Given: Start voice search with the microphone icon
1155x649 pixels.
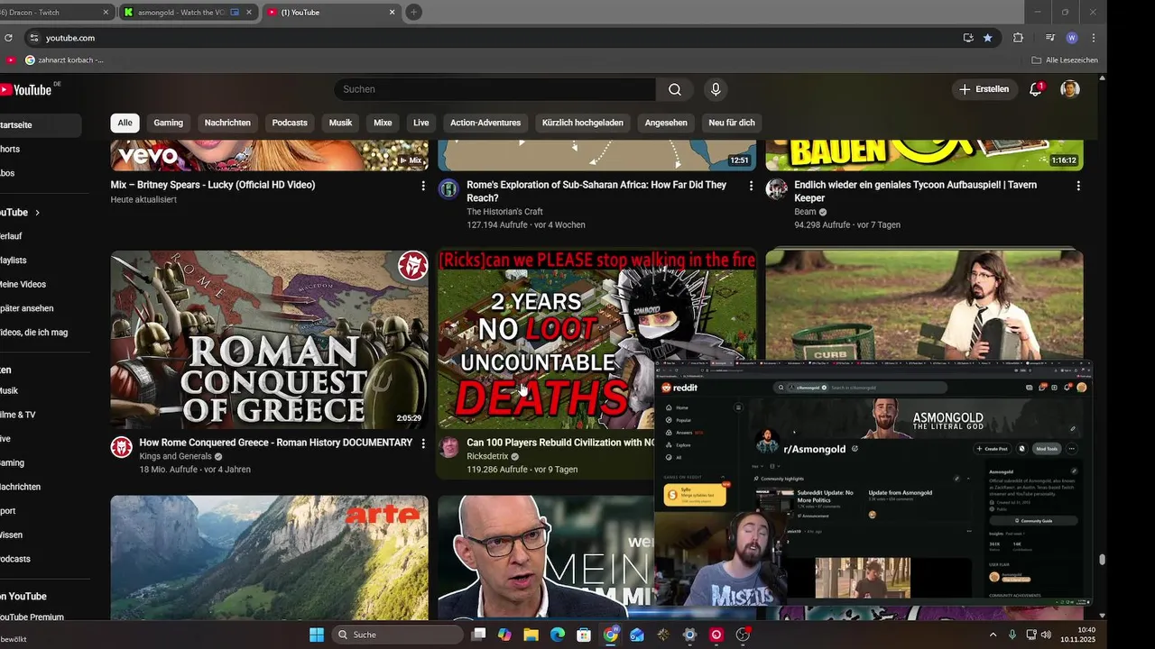Looking at the screenshot, I should [716, 89].
